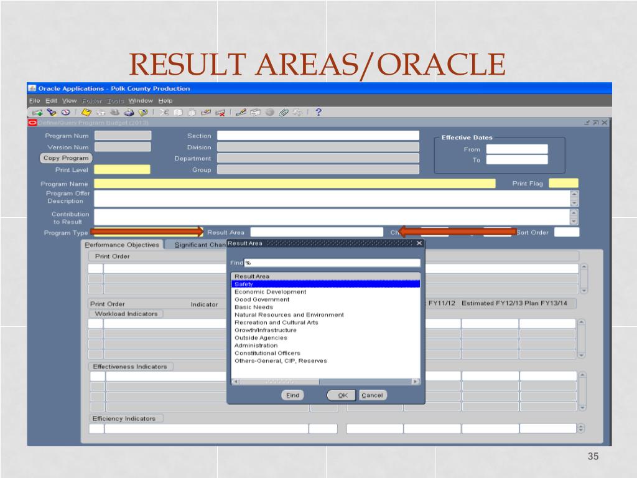The height and width of the screenshot is (478, 637).
Task: Select Economic Development in the list
Action: 325,292
